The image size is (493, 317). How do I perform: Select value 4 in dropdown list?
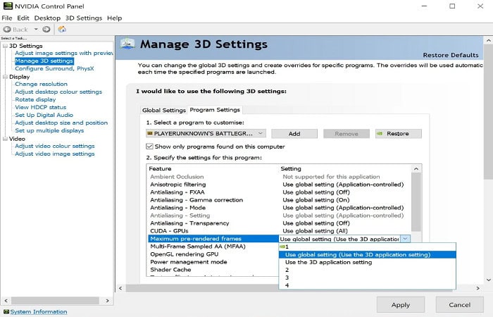pos(367,285)
